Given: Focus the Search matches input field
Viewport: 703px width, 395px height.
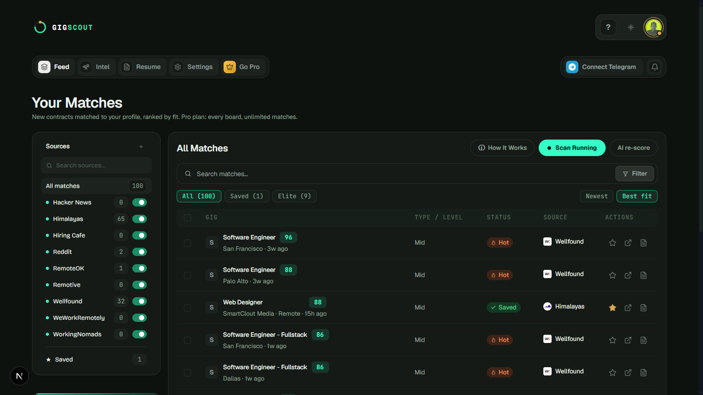Looking at the screenshot, I should point(396,174).
